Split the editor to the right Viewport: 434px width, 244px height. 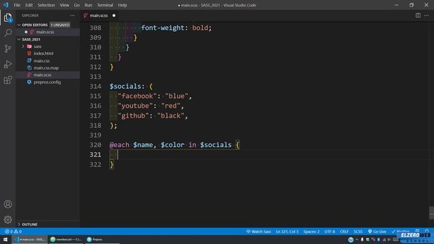click(x=418, y=16)
